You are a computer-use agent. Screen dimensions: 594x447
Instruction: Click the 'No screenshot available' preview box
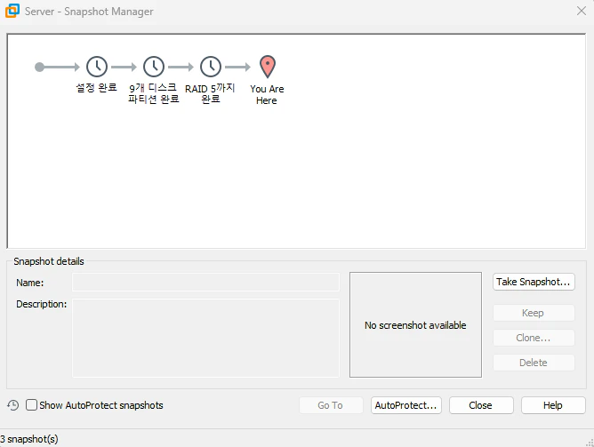tap(415, 324)
